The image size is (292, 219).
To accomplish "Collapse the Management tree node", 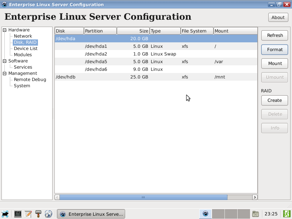I will [x=5, y=74].
